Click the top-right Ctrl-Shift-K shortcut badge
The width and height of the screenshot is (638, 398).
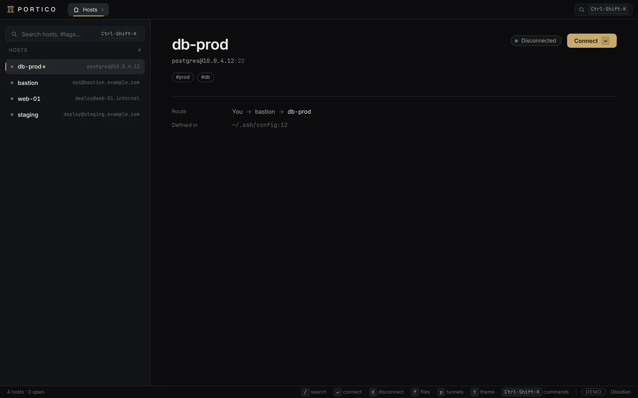tap(608, 9)
